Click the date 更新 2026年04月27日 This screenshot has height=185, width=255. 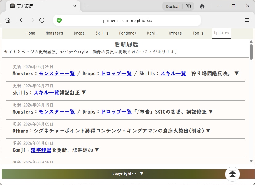point(33,86)
